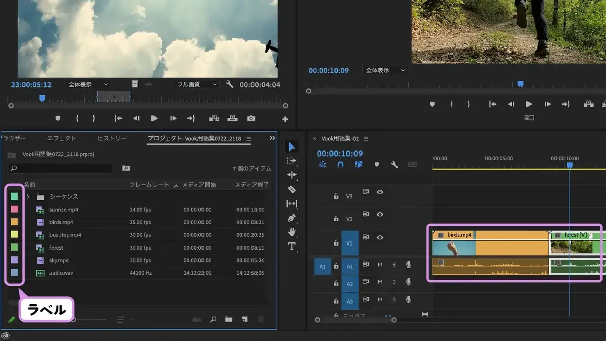This screenshot has height=341, width=606.
Task: Mute the A1 audio track
Action: point(380,265)
